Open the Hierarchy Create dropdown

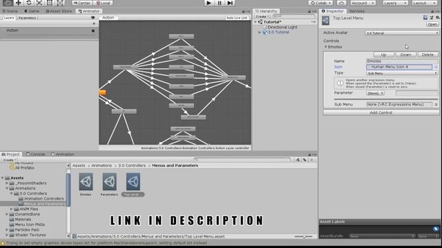[x=262, y=17]
